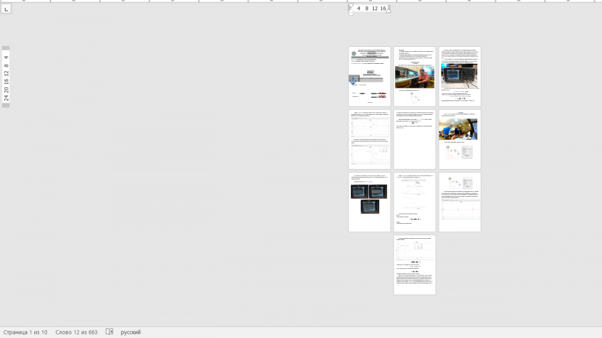The image size is (602, 338).
Task: Click page four with two graphs
Action: coord(370,140)
